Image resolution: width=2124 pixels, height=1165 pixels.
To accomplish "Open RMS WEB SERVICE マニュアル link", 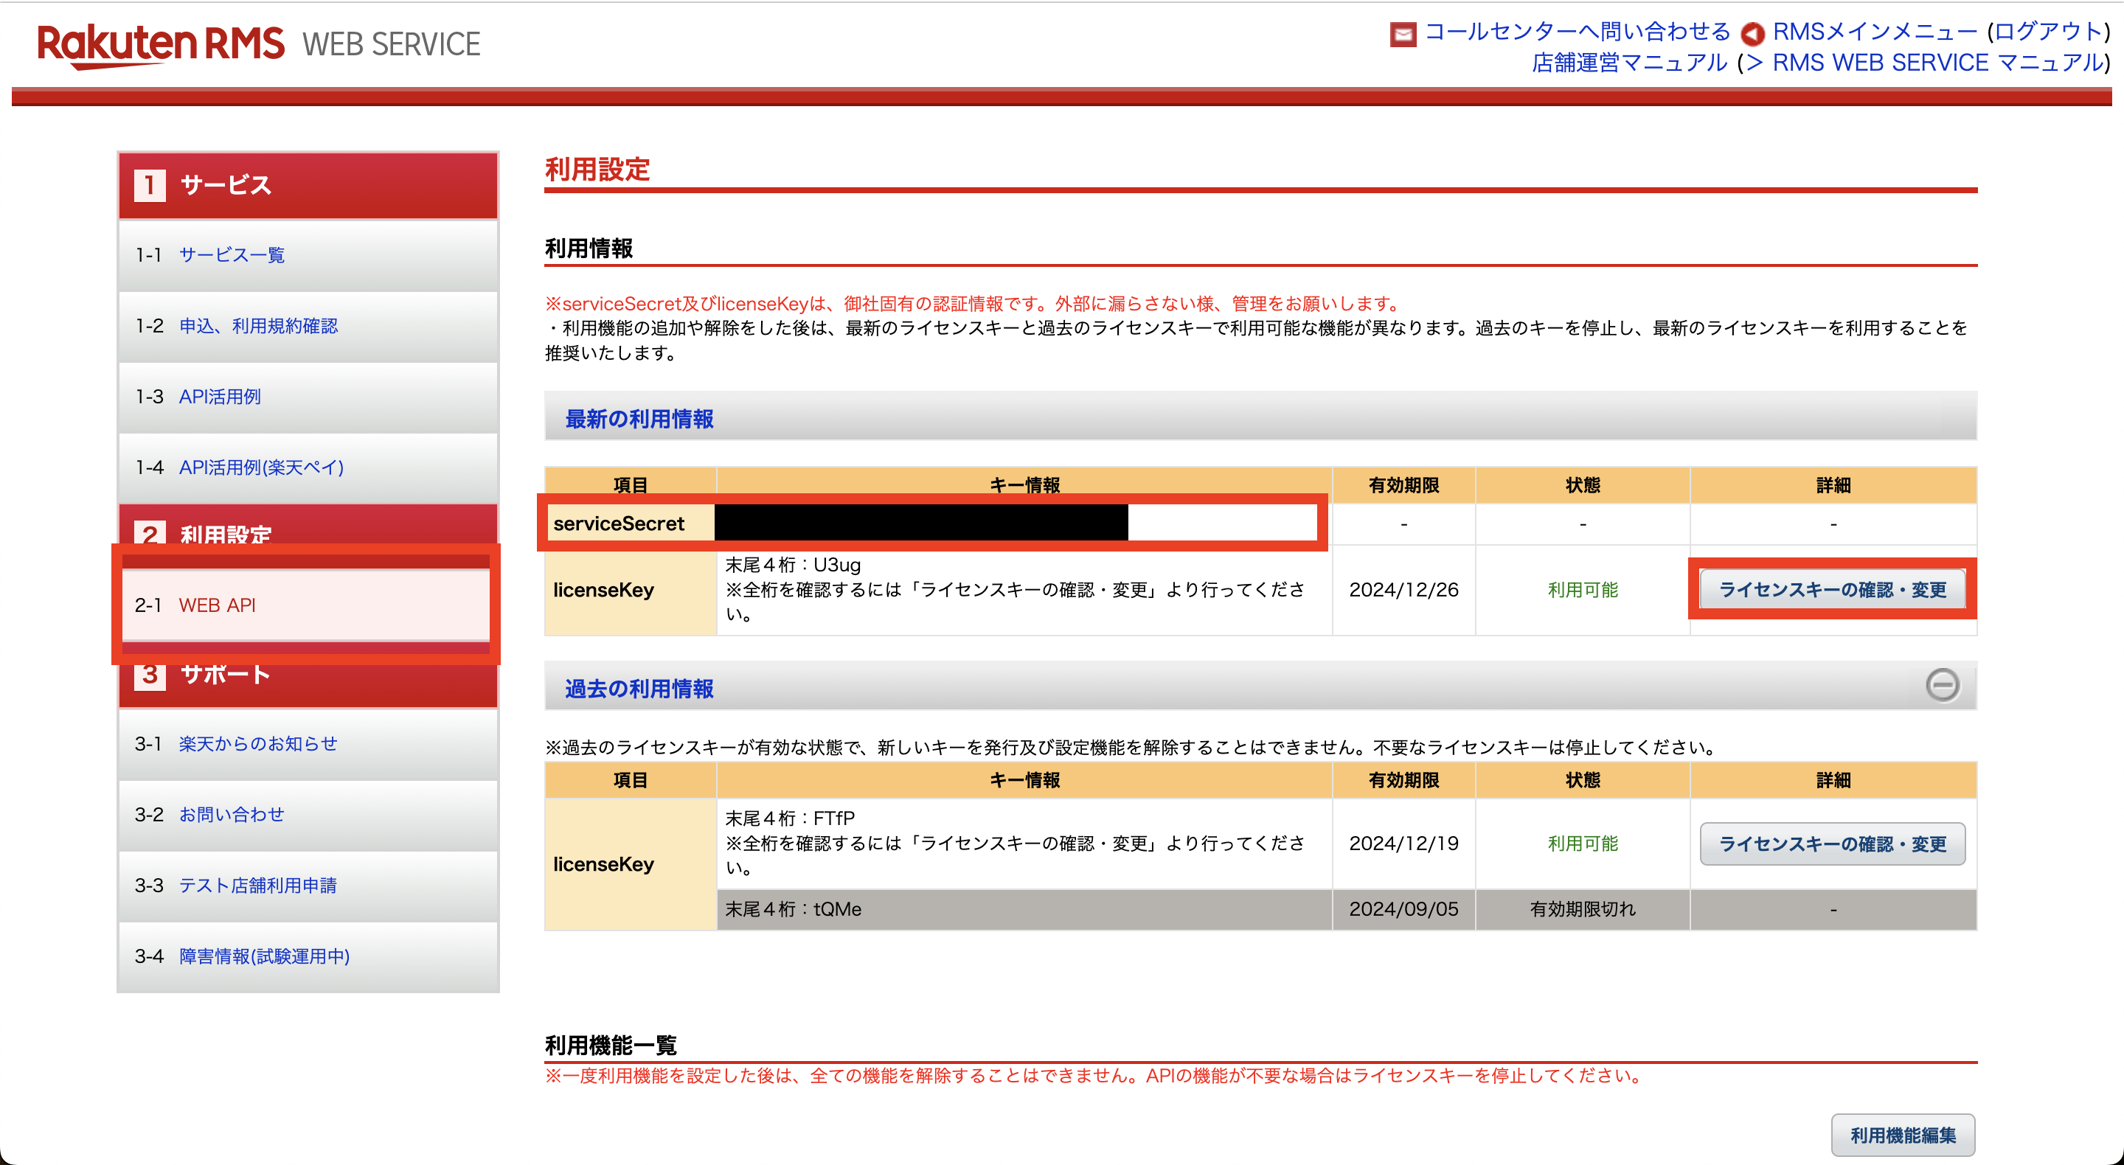I will coord(1937,63).
